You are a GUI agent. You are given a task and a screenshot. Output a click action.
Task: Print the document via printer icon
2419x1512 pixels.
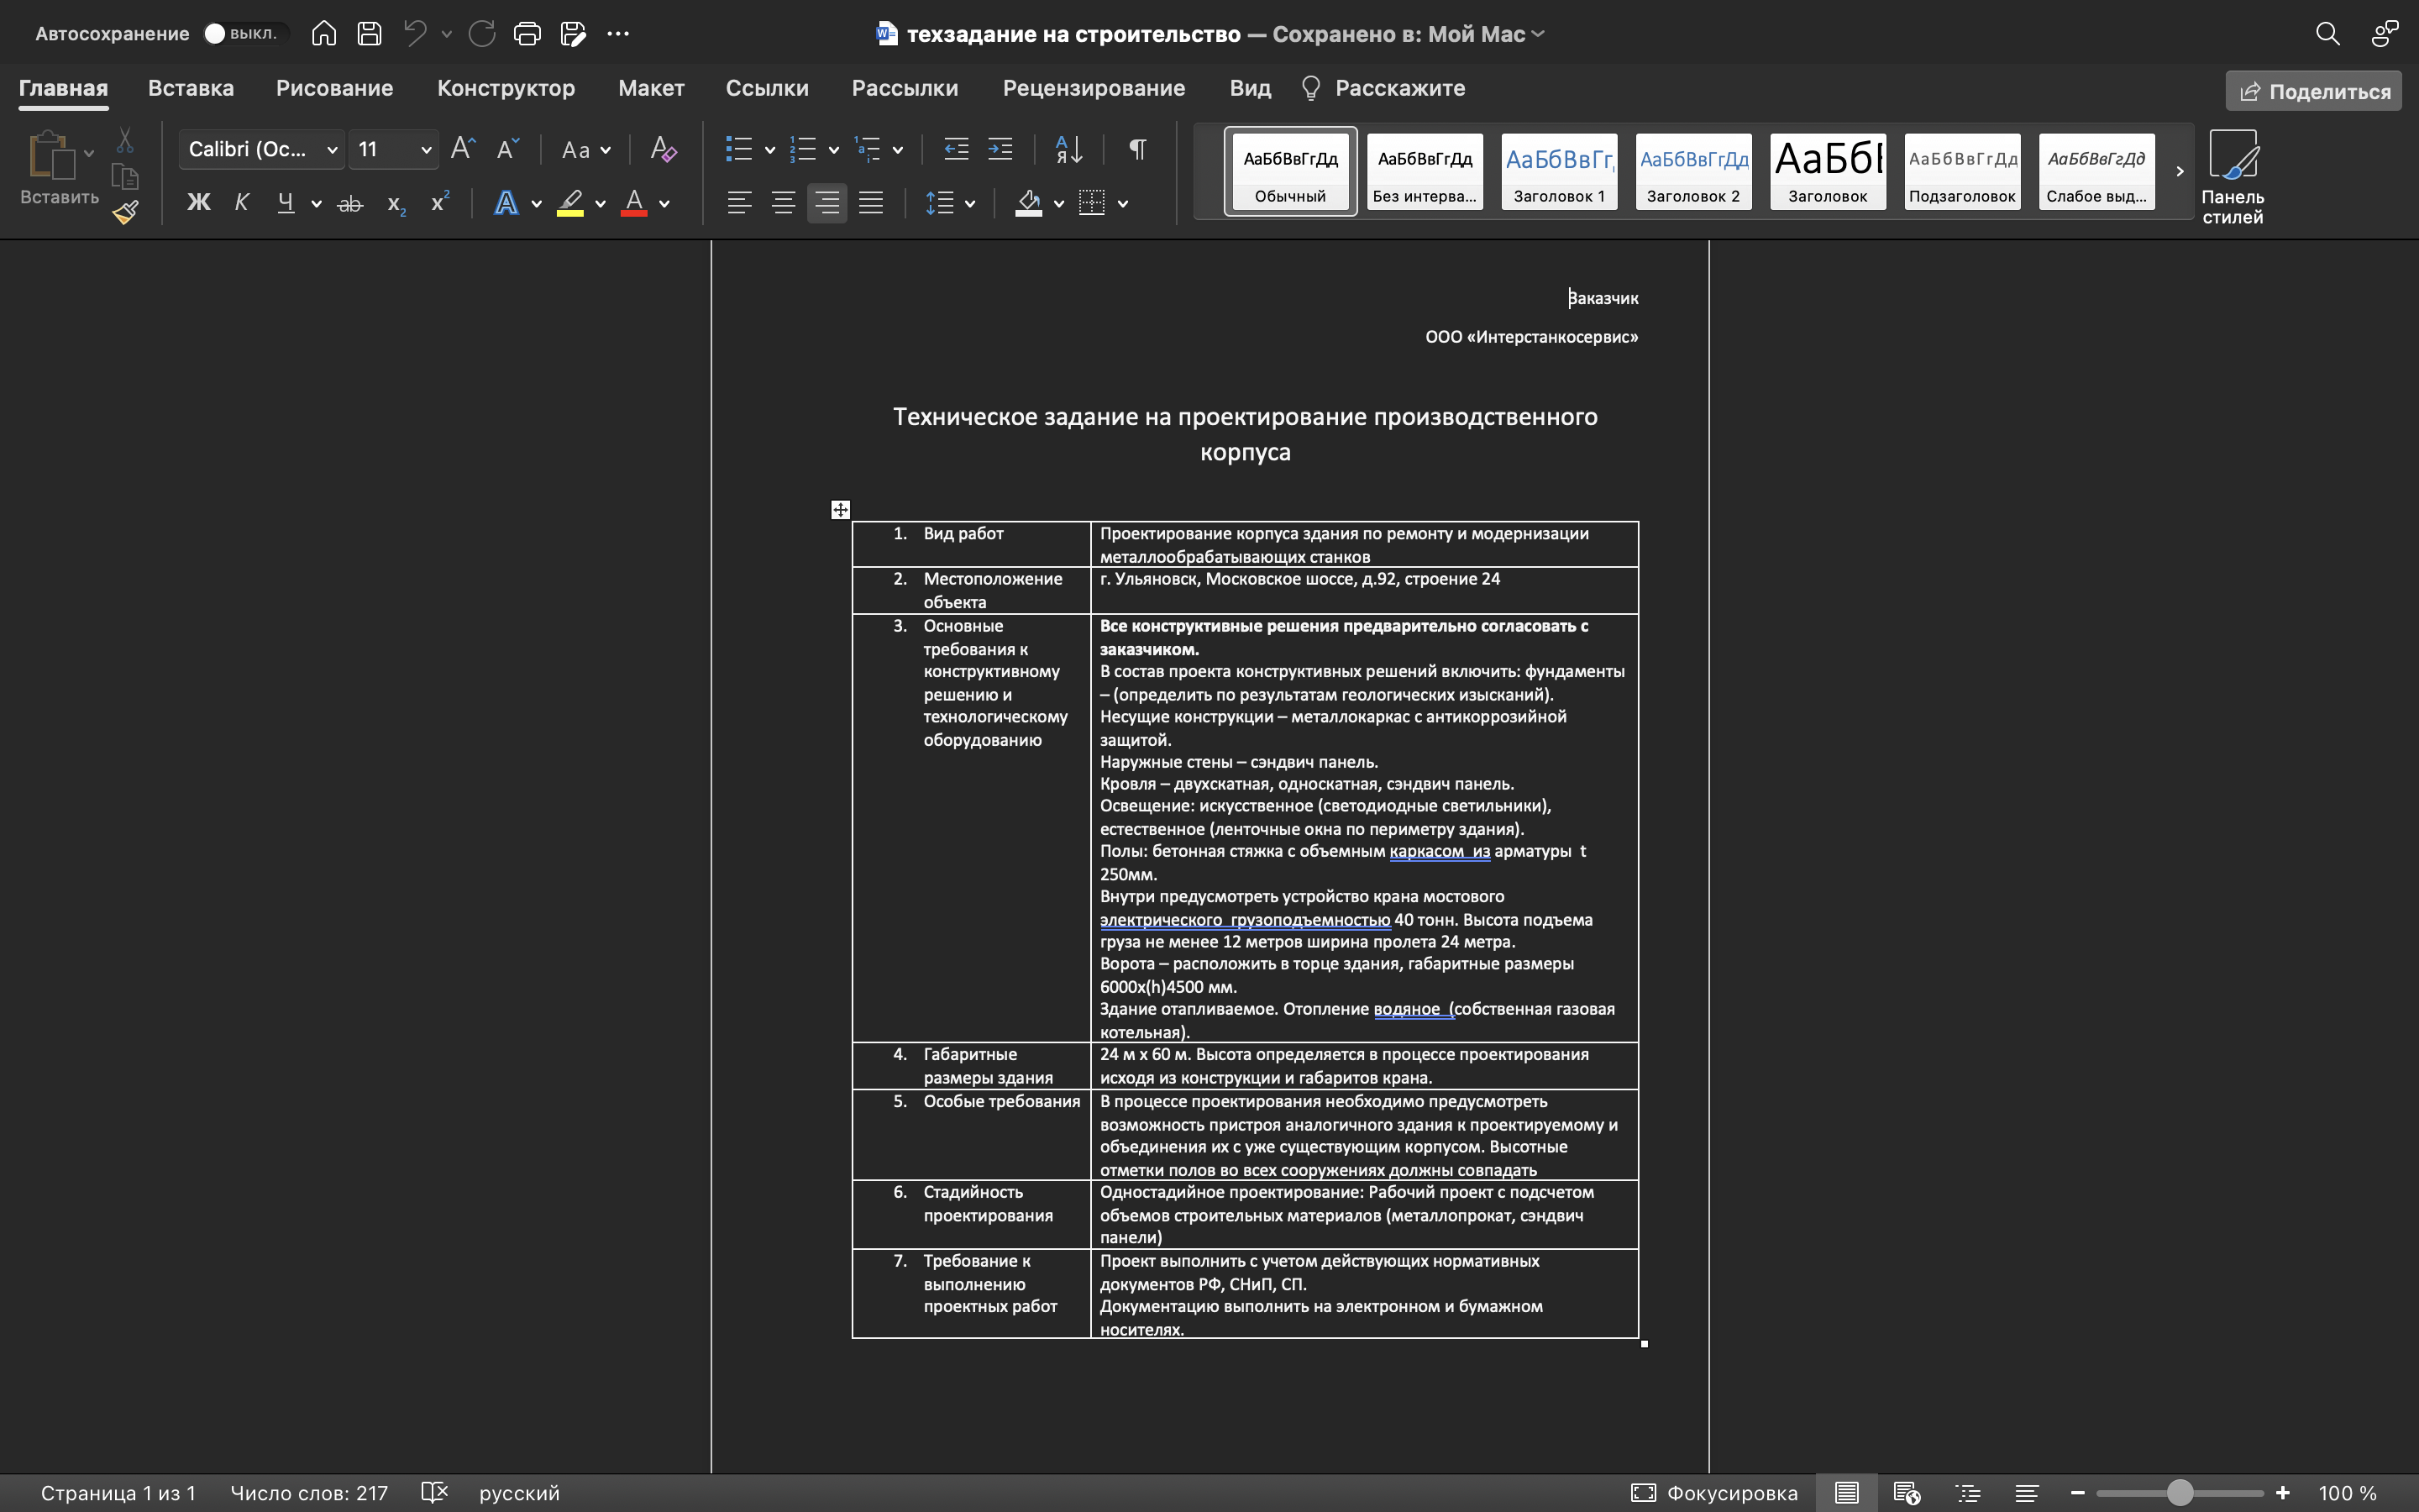[527, 34]
